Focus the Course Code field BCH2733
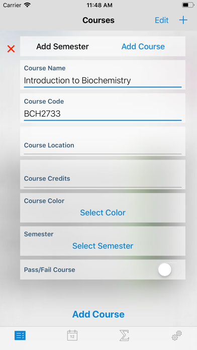Image resolution: width=197 pixels, height=350 pixels. click(103, 114)
